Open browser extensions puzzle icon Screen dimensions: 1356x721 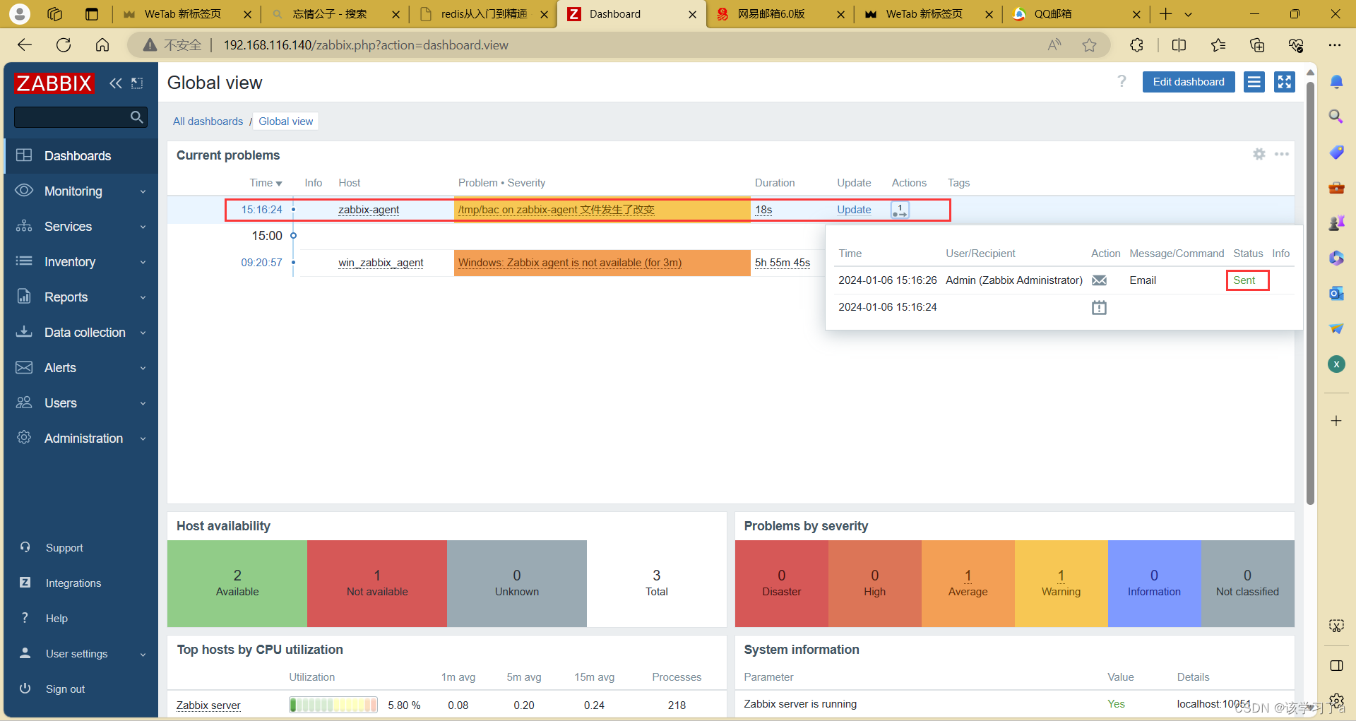pos(1136,45)
